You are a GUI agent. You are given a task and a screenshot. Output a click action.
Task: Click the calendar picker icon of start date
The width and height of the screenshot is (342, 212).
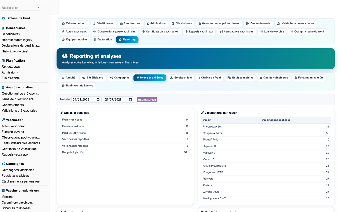coord(99,100)
